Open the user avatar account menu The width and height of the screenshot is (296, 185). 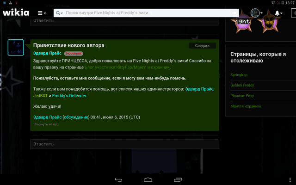(256, 13)
